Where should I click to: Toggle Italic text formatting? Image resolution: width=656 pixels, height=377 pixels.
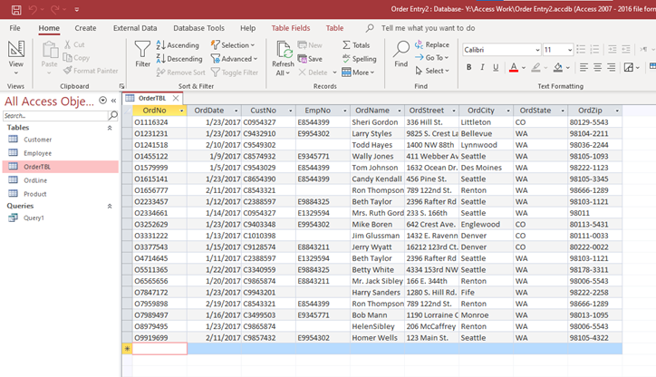click(482, 68)
